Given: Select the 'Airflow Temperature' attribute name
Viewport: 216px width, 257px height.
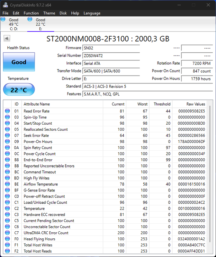Looking at the screenshot, I should [x=41, y=184].
